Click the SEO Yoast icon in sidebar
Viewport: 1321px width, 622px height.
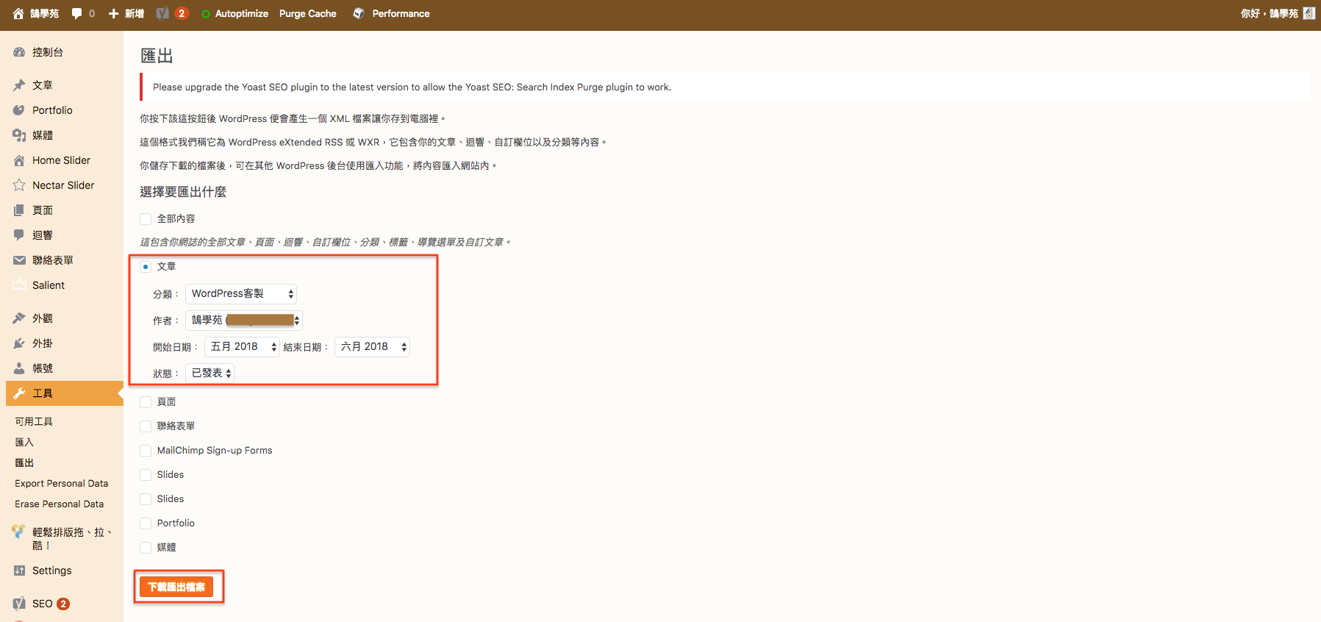pos(19,604)
